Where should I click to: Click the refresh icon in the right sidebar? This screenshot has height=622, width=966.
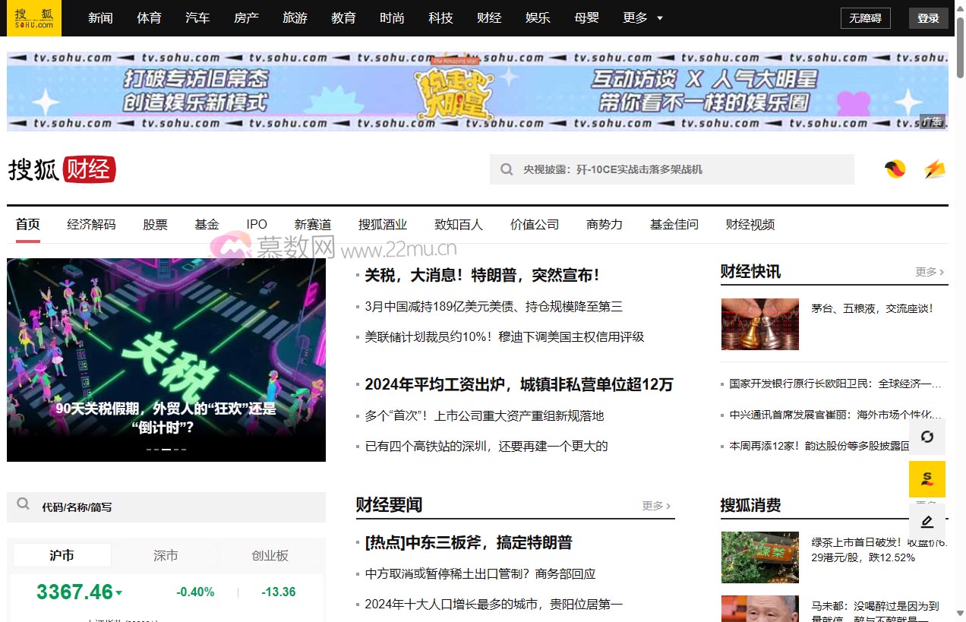pyautogui.click(x=927, y=437)
